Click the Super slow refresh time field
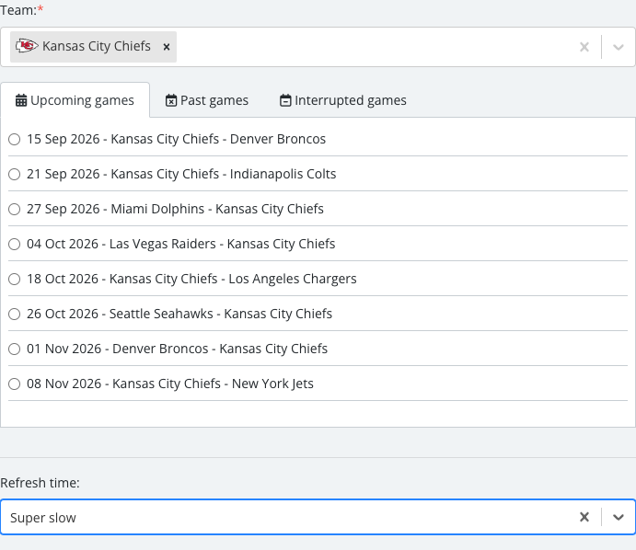 (x=318, y=517)
